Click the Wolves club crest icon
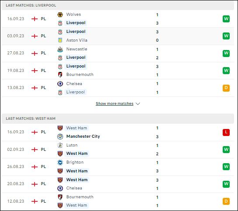The width and height of the screenshot is (238, 211). [60, 14]
